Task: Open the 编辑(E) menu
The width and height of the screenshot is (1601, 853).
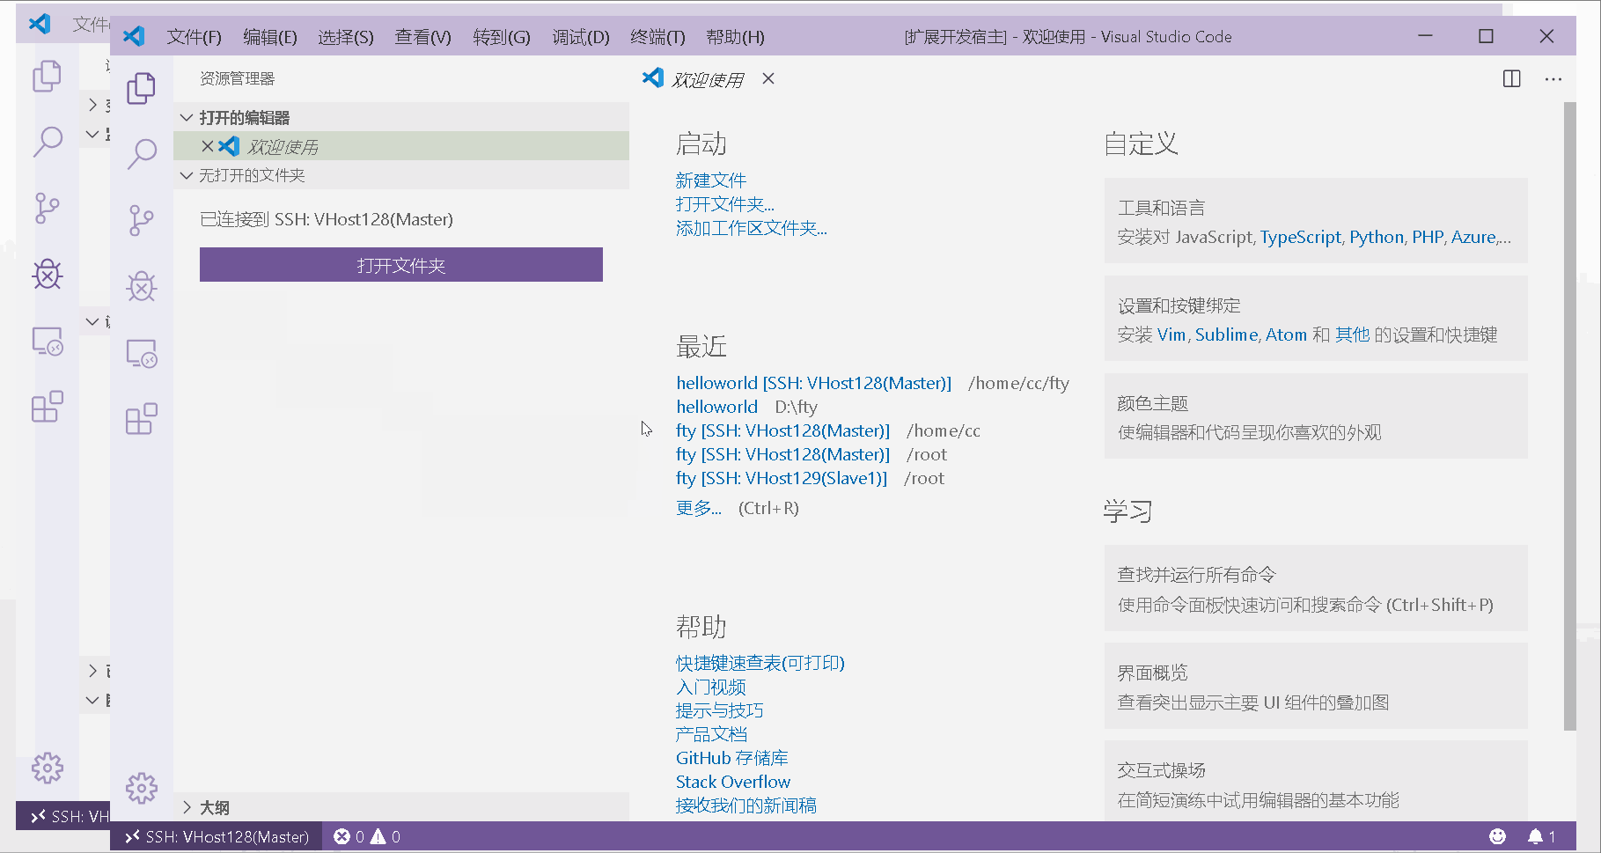Action: pyautogui.click(x=270, y=37)
